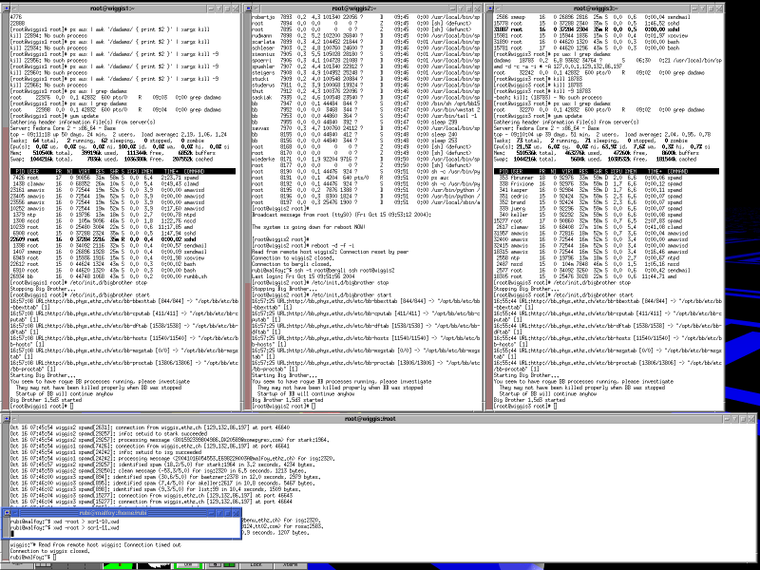Click 'xwd -root > scr1-10.xwd' command line
The image size is (760, 570).
85,522
